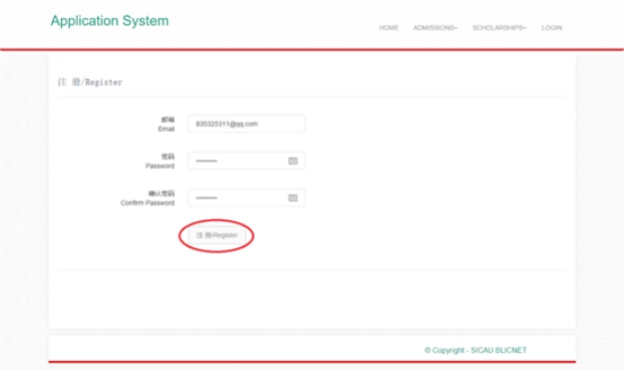Click the SCHOLARSHIPS chevron arrow
Screen dimensions: 624x371
click(525, 28)
